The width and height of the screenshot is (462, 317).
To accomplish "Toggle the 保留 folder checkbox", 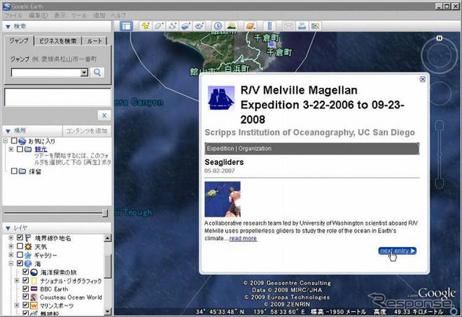I will coord(14,171).
